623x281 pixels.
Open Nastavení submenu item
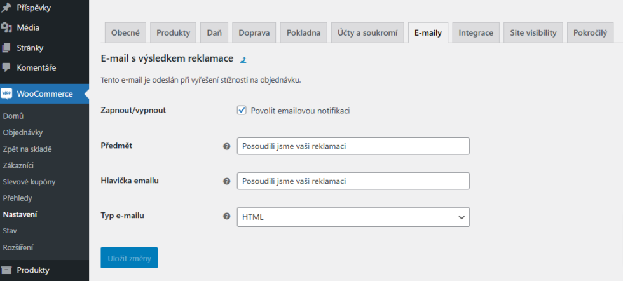(x=20, y=215)
